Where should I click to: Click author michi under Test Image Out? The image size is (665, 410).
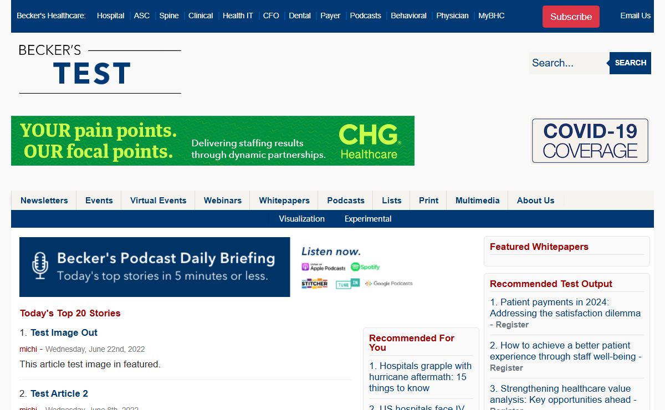coord(28,349)
